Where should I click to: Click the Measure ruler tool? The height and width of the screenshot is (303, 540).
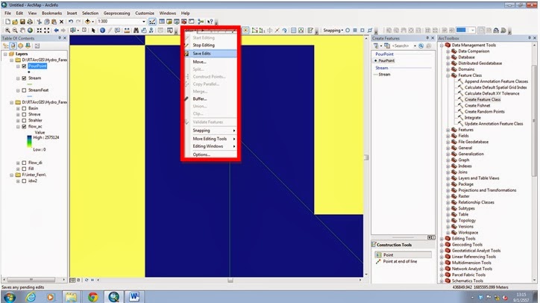pyautogui.click(x=127, y=31)
